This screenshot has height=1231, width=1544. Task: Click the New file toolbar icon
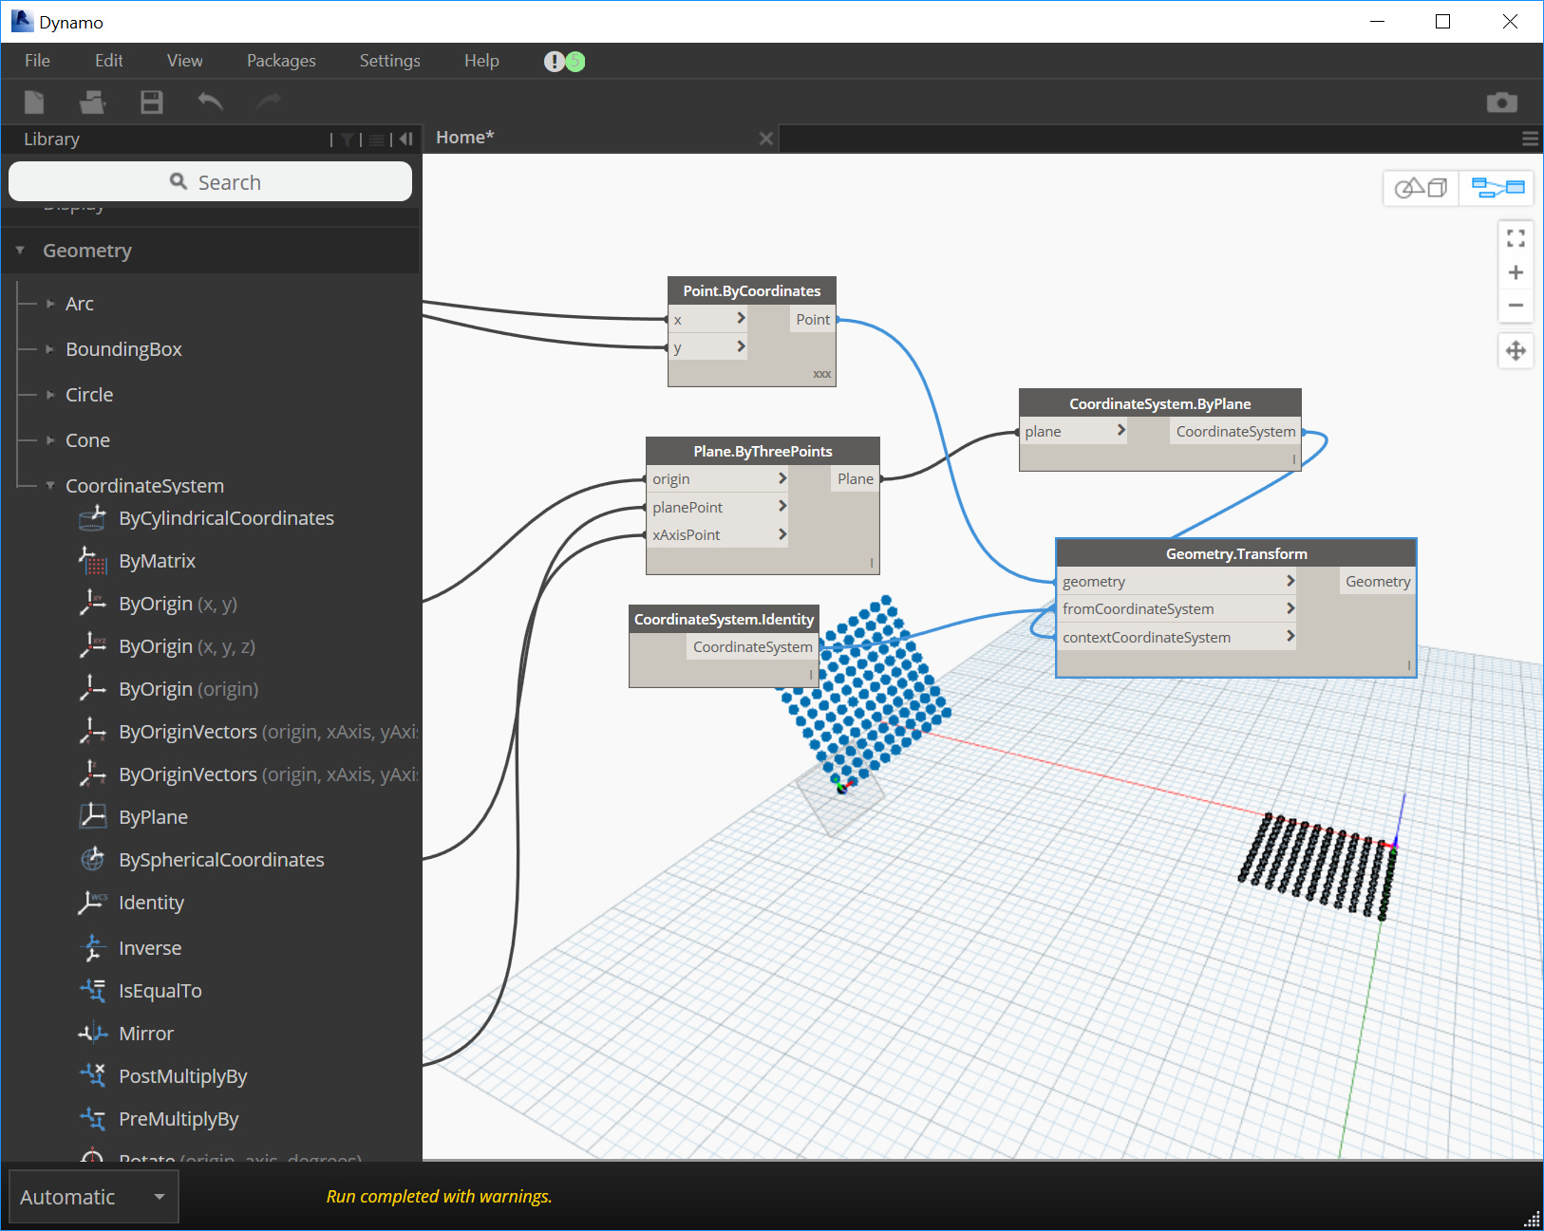coord(34,102)
